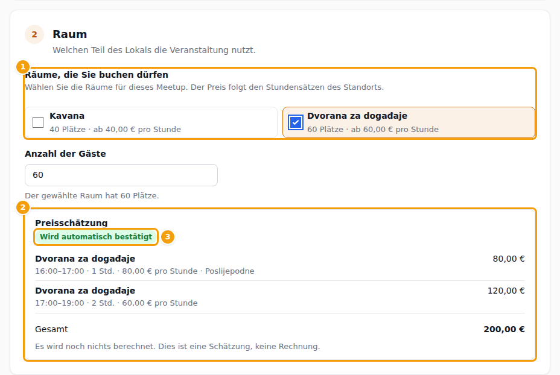Click '40 Plätze · ab 40,00 € pro Stunde'
Image resolution: width=560 pixels, height=375 pixels.
click(x=115, y=129)
